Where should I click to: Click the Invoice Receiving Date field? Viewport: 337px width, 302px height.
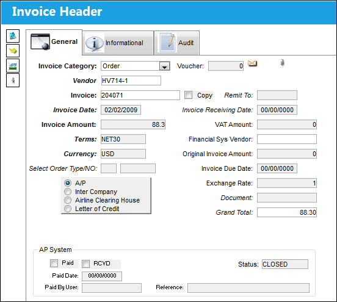click(x=277, y=110)
